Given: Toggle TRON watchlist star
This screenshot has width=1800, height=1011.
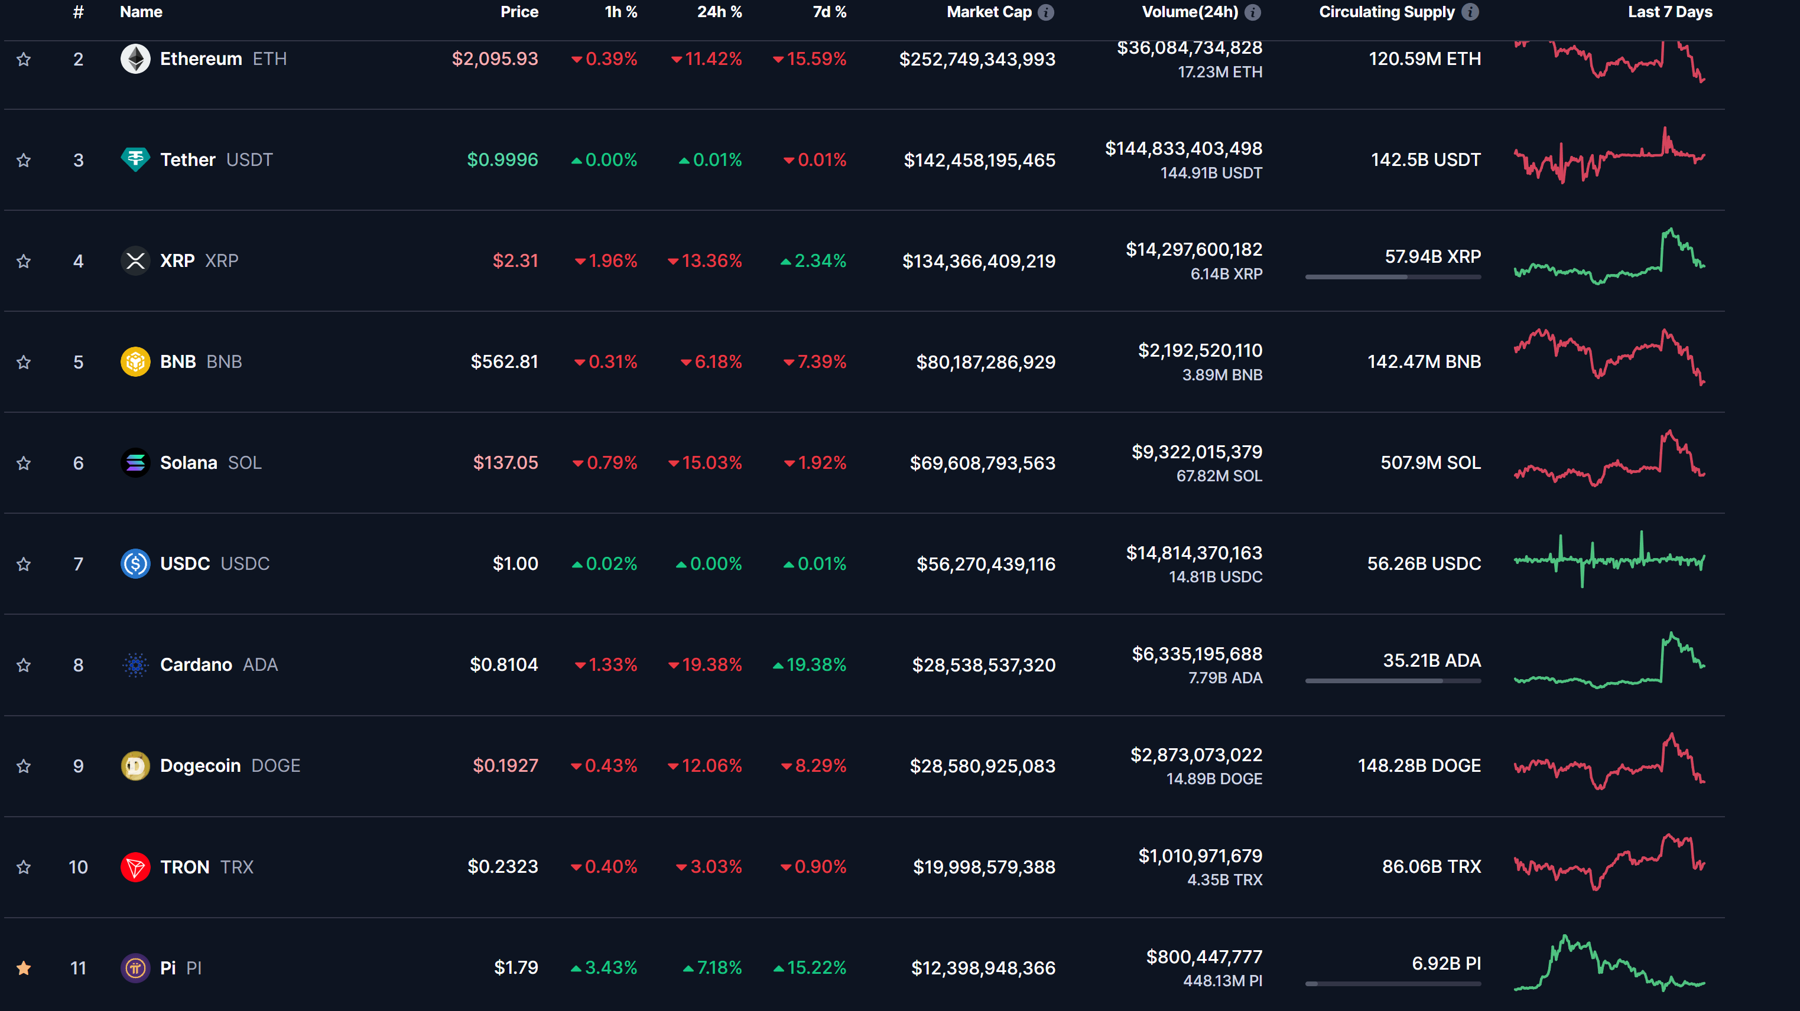Looking at the screenshot, I should click(x=24, y=867).
